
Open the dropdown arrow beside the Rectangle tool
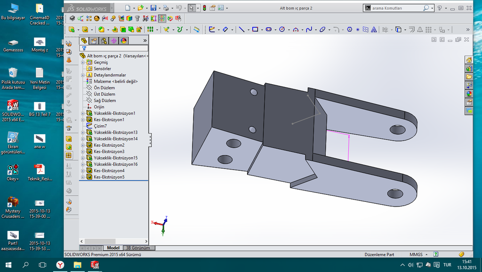[262, 29]
